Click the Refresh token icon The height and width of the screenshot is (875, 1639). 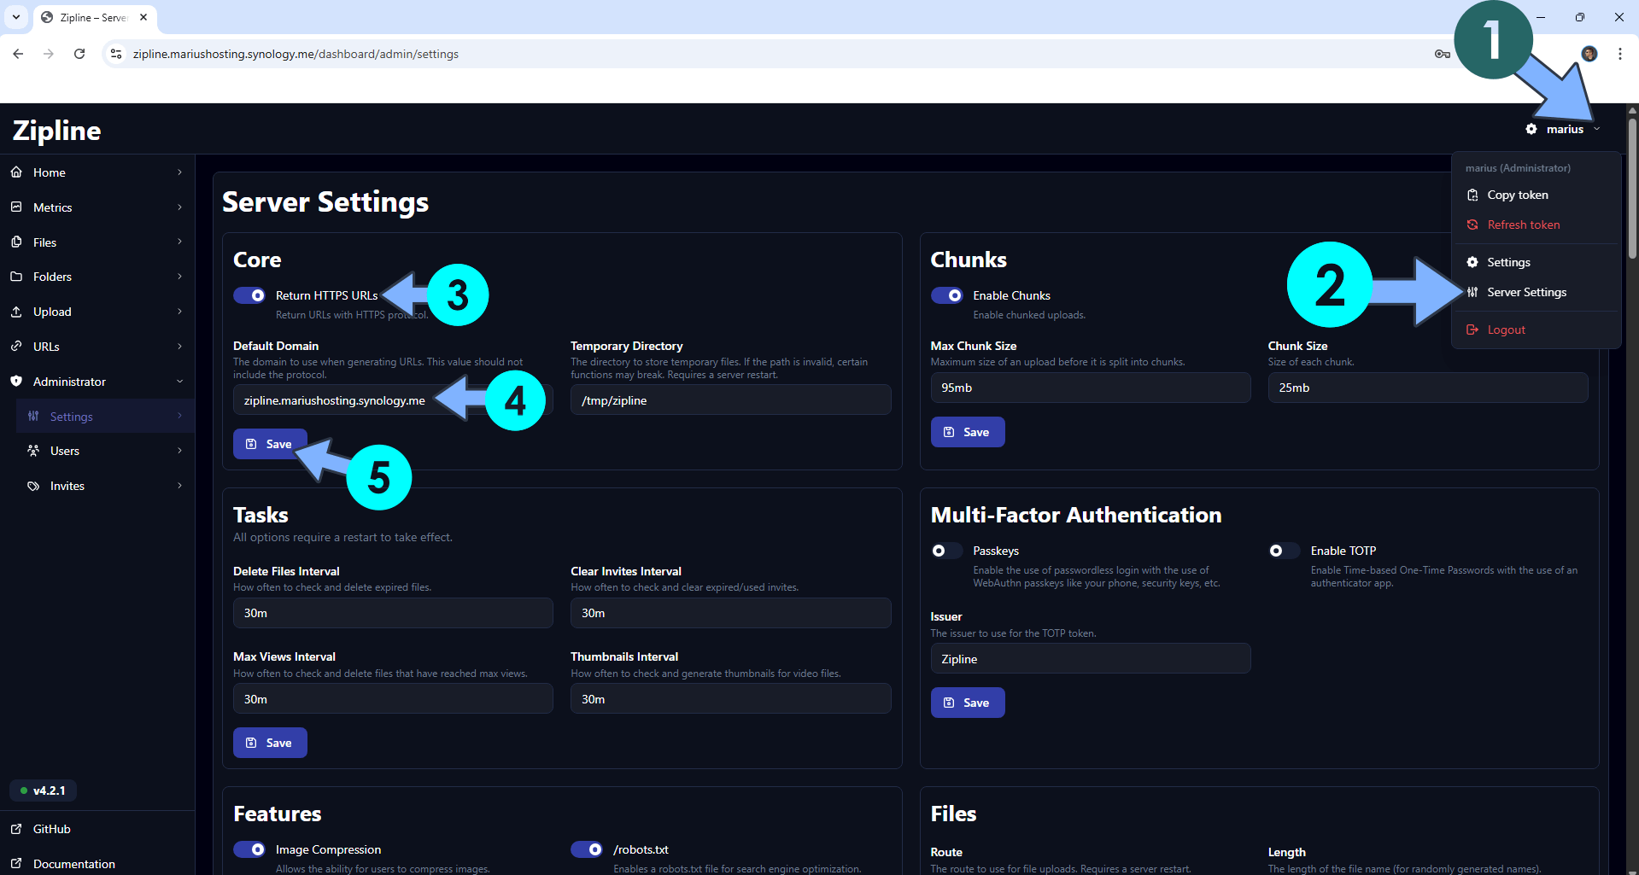pyautogui.click(x=1472, y=225)
